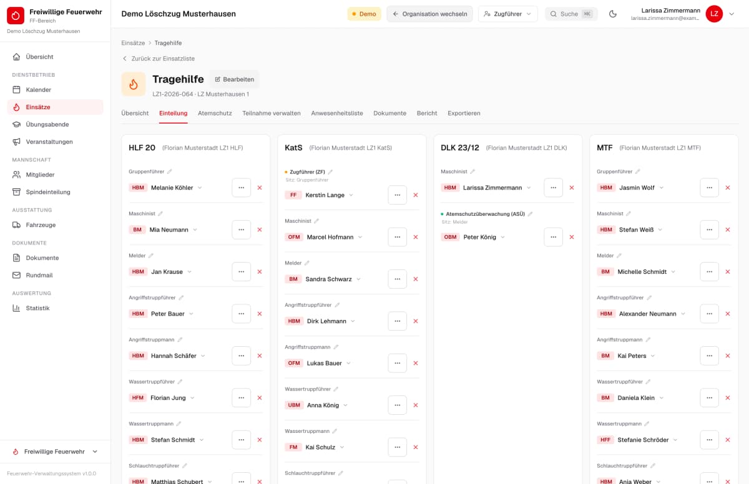Open more options for Marcel Hofmann

pos(398,237)
